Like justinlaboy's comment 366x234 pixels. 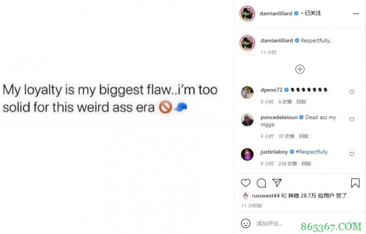351,154
